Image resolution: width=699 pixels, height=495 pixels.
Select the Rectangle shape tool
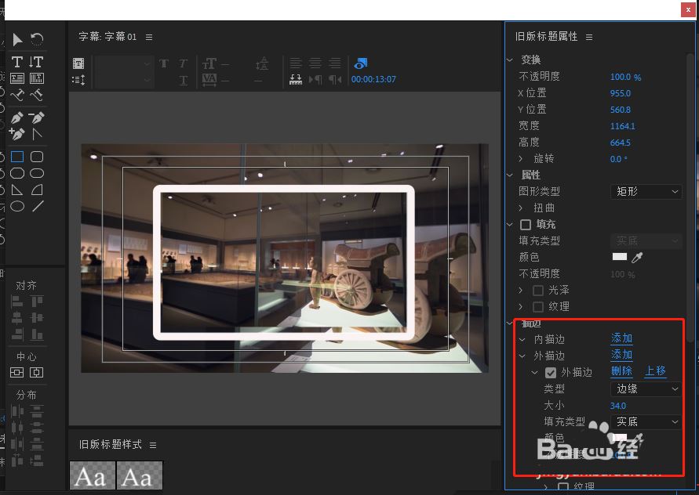(15, 157)
